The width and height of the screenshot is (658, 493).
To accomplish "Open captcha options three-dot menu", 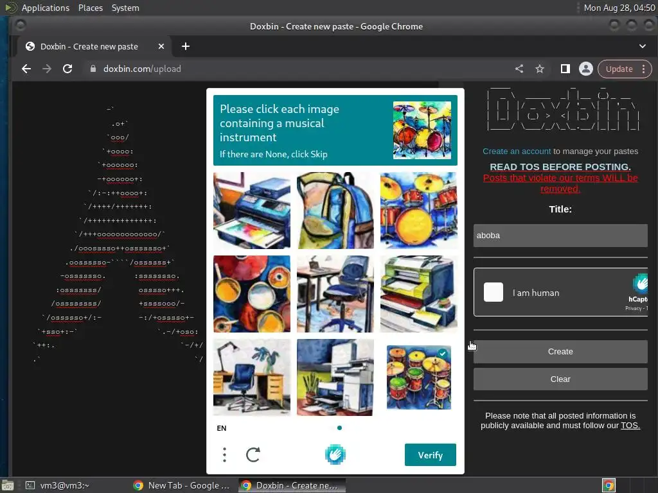I will point(224,455).
